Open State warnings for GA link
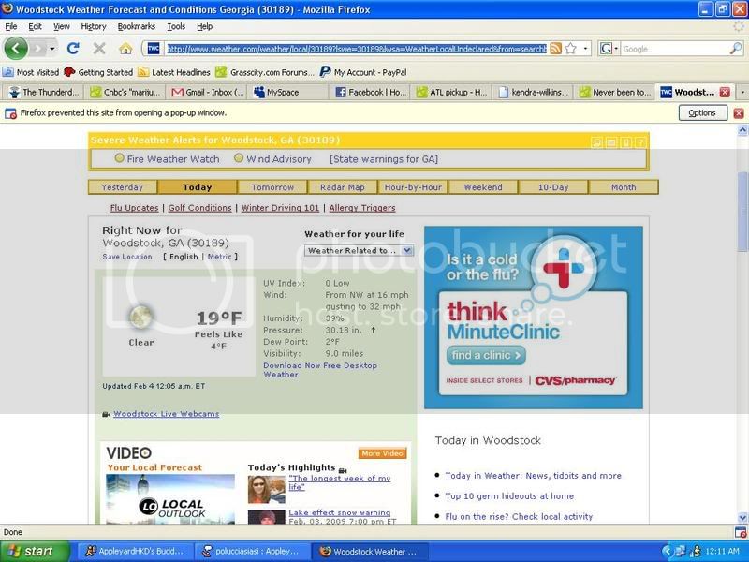749x562 pixels. [384, 159]
